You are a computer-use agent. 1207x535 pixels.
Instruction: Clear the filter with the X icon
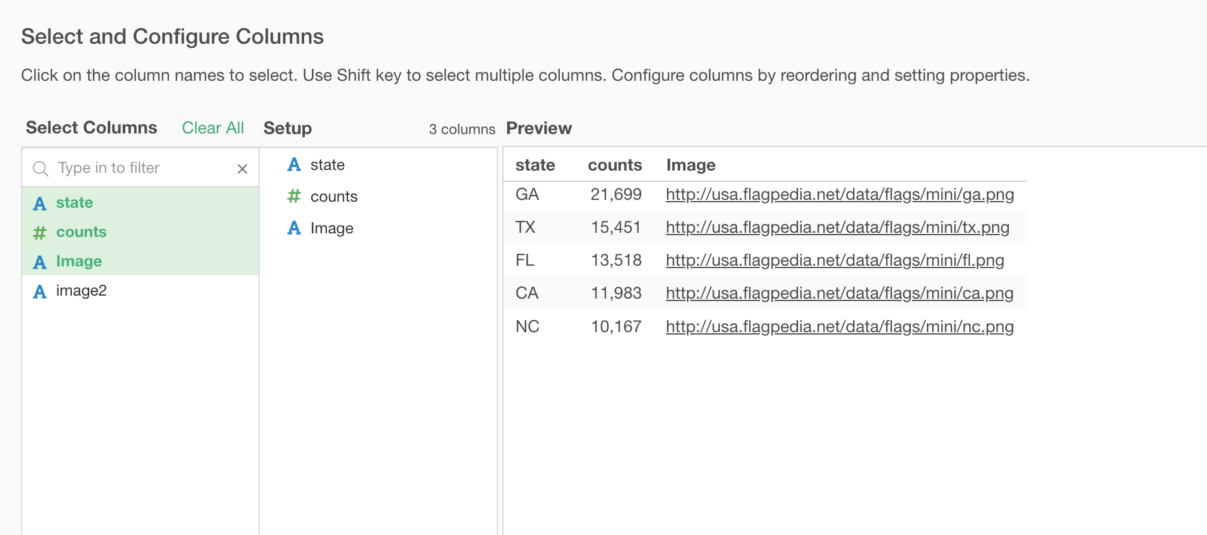click(x=242, y=169)
